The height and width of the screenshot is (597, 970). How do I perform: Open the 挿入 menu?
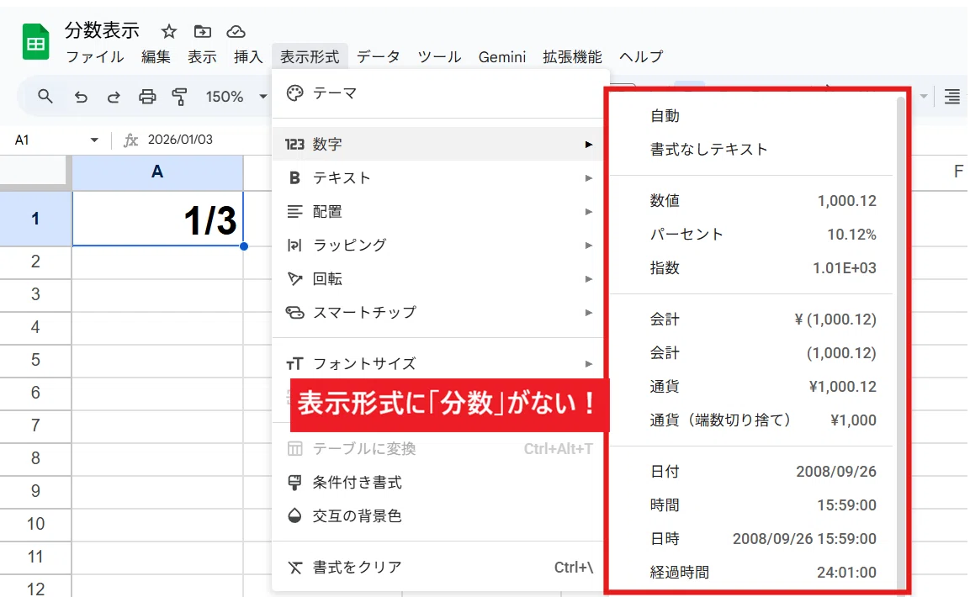click(x=248, y=57)
